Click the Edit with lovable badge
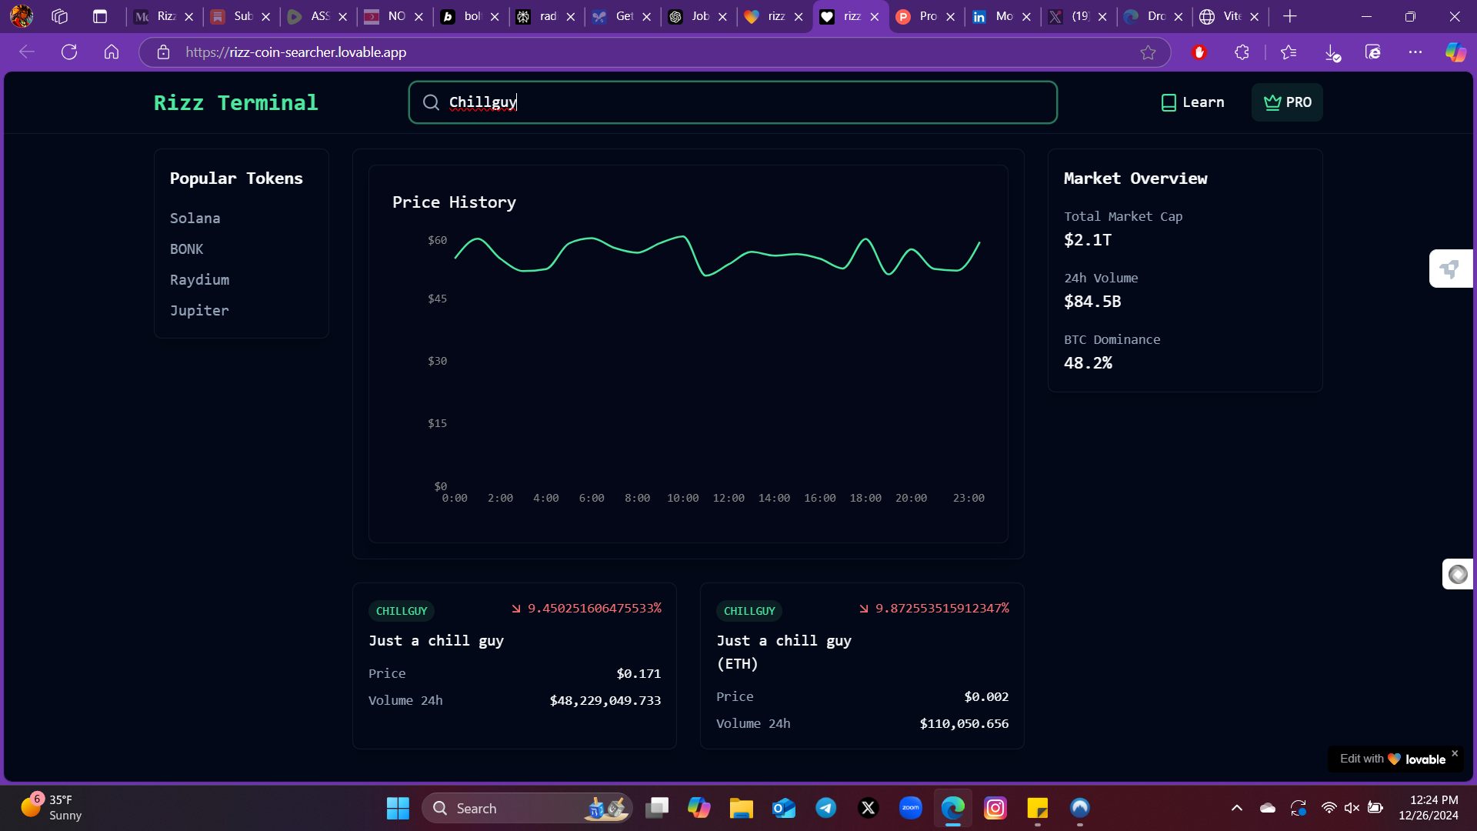1477x831 pixels. click(x=1392, y=759)
